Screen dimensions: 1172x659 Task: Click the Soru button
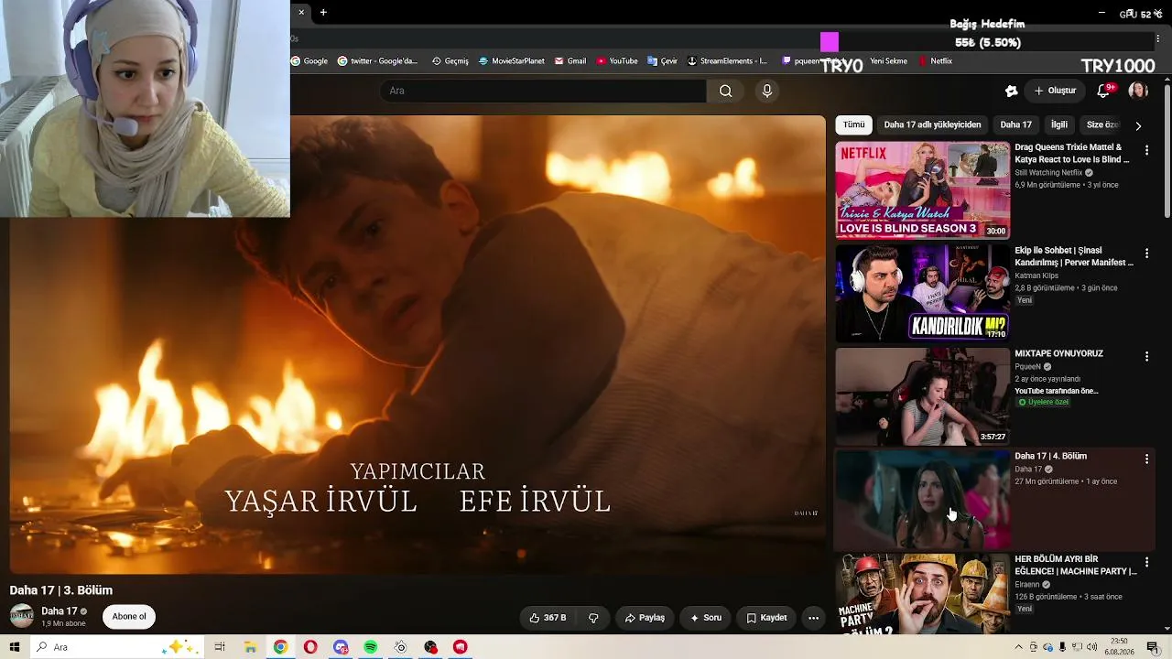[706, 618]
